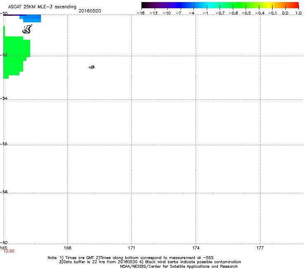Image resolution: width=306 pixels, height=269 pixels.
Task: Click the small island outline south of -52
Action: 92,67
